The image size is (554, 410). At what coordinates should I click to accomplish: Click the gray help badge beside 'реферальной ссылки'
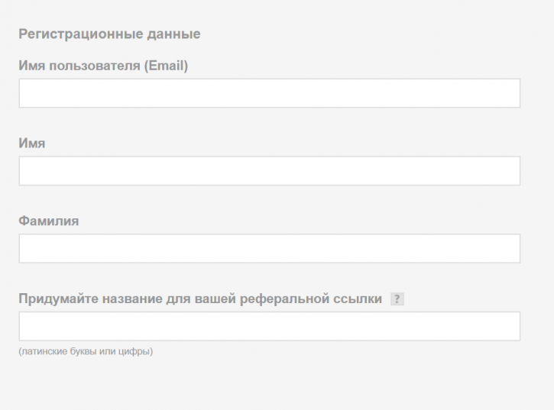tap(397, 299)
